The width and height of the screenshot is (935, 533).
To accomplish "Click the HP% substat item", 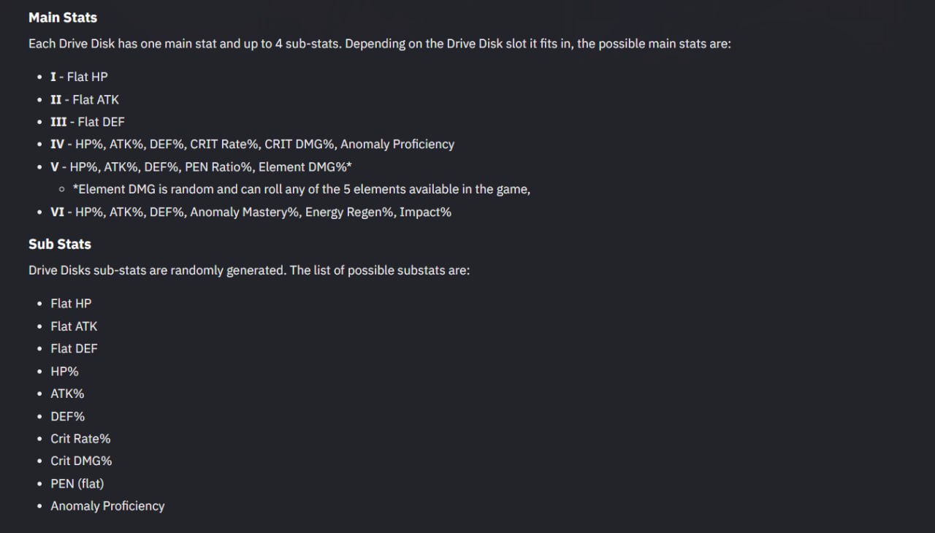I will pyautogui.click(x=64, y=372).
